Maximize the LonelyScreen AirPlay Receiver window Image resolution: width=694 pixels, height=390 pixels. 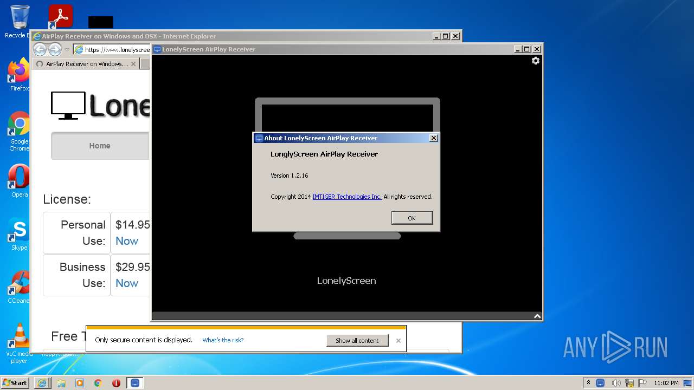click(527, 49)
